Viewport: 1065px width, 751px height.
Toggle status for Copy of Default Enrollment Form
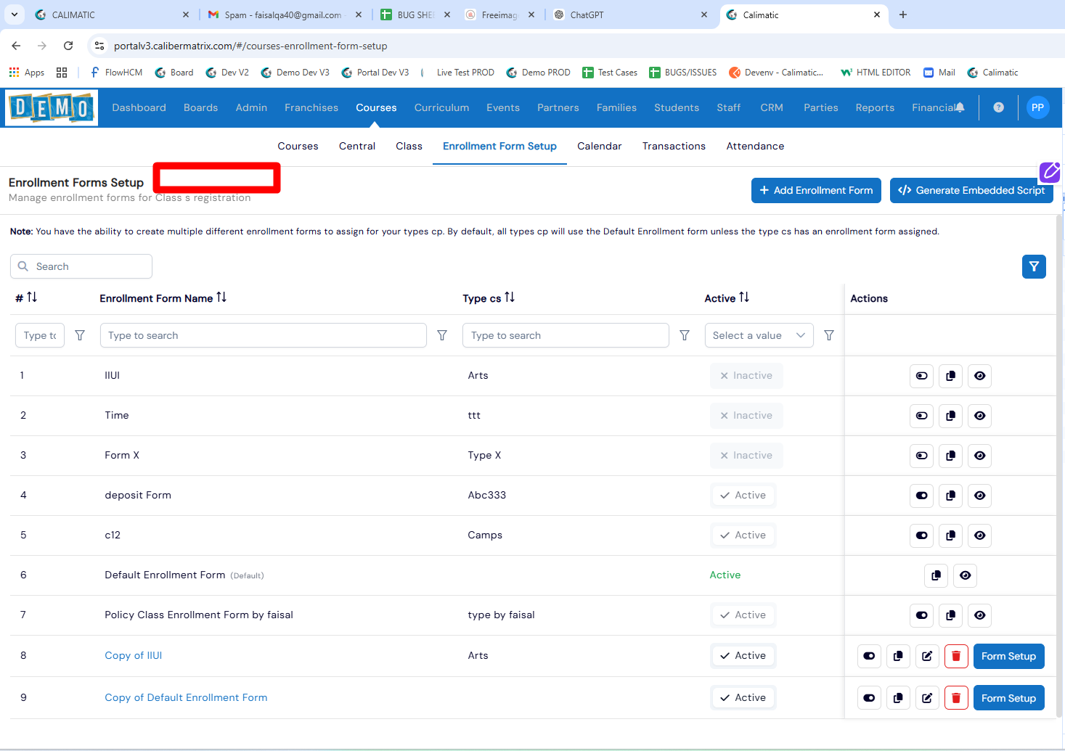(x=869, y=698)
